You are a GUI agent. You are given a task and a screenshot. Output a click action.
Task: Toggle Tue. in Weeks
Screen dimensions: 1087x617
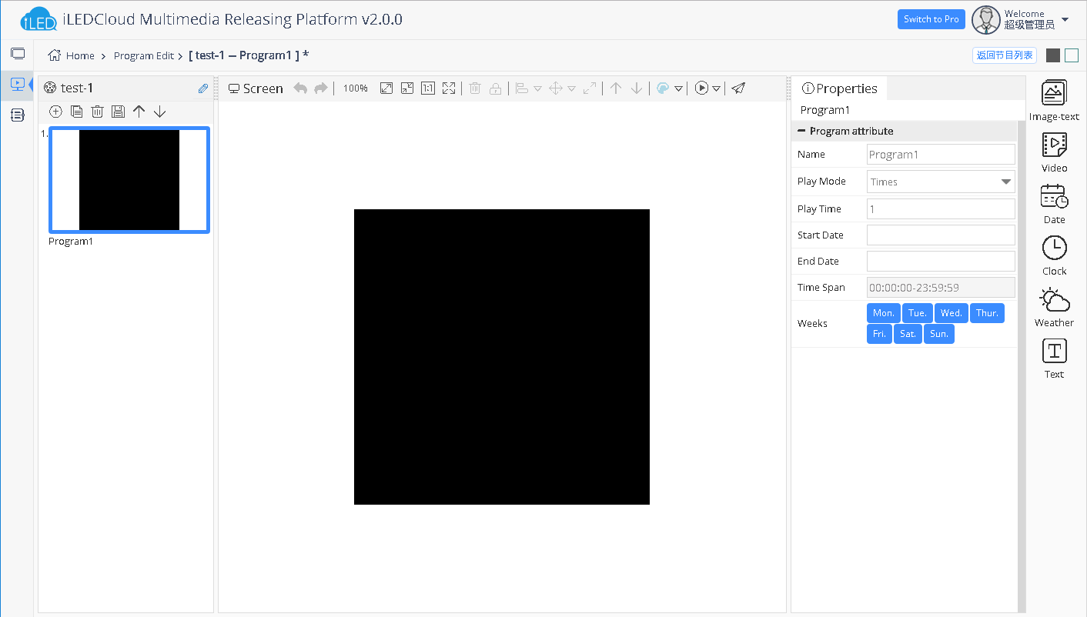[x=918, y=313]
